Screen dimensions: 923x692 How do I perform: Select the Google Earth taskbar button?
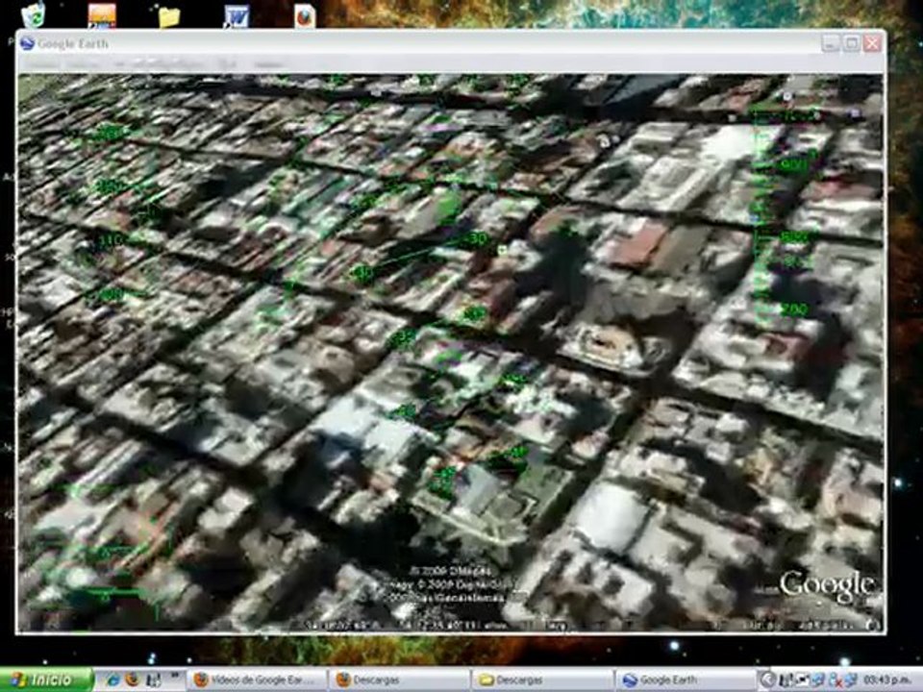(685, 680)
